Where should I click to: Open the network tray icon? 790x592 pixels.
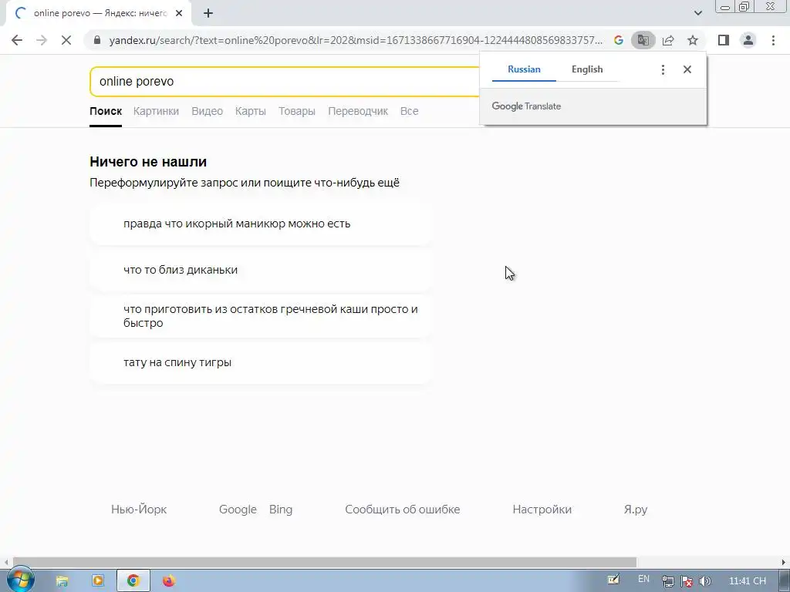668,581
